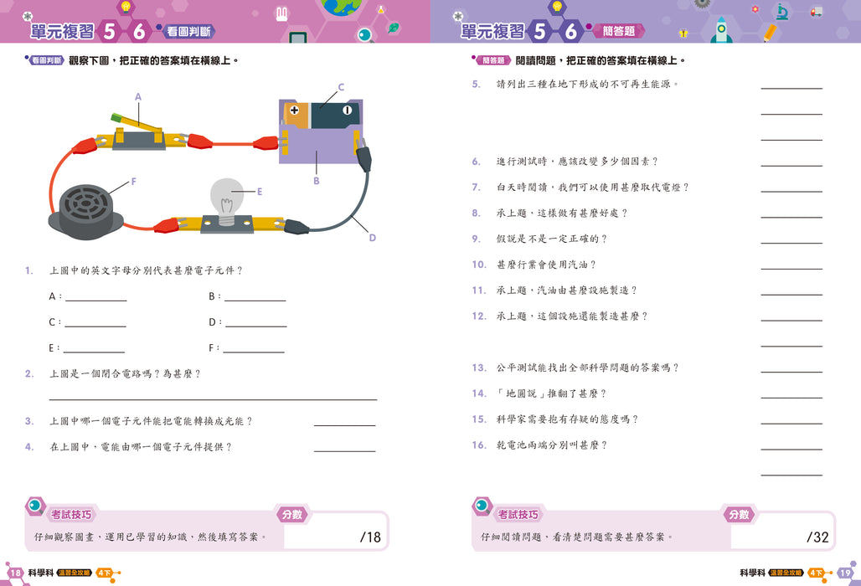Click the 看圖判斷 header tag on left page
Viewport: 861px width, 586px height.
pos(188,32)
